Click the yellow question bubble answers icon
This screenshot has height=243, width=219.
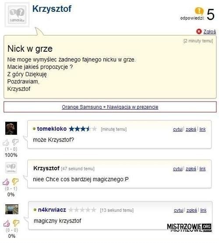coord(199,11)
